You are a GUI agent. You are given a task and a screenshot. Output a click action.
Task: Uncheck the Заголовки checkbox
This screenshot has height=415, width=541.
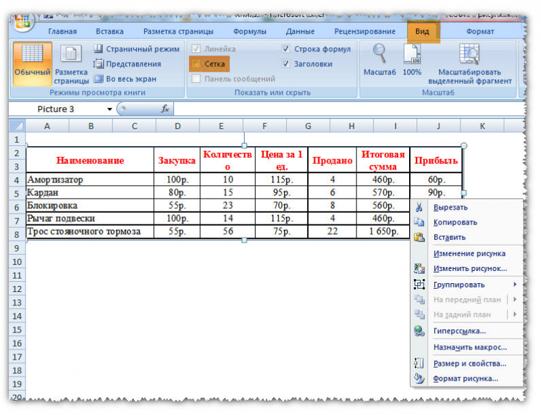285,64
